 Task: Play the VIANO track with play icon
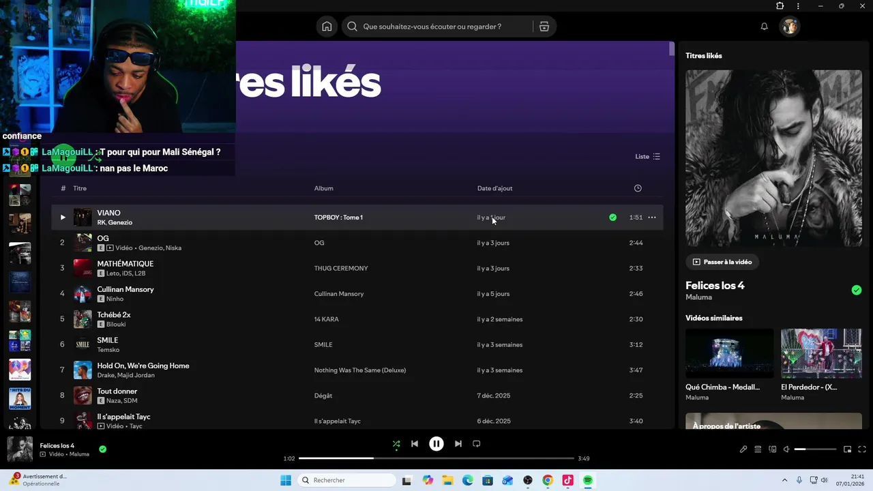(x=63, y=218)
